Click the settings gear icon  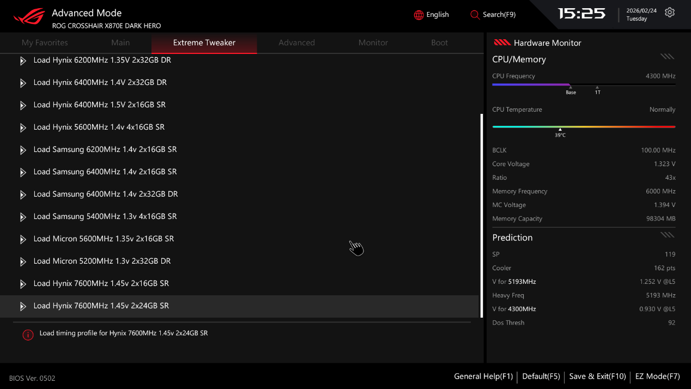pyautogui.click(x=670, y=13)
